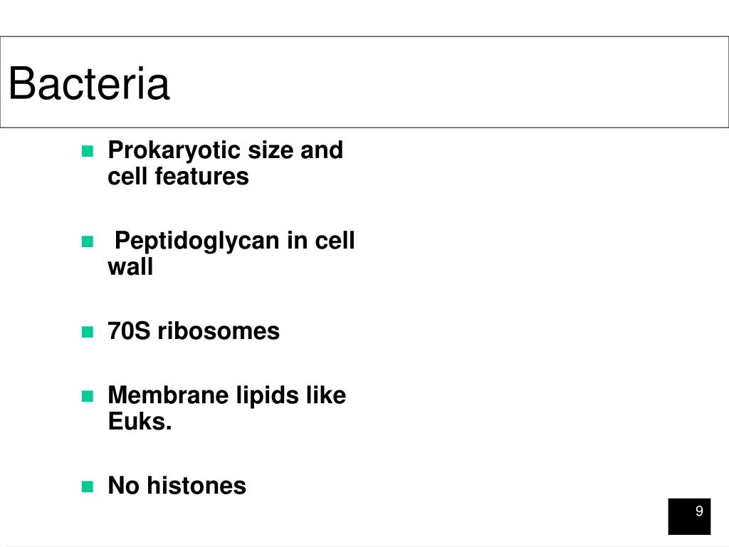The width and height of the screenshot is (729, 547).
Task: Select the bullet marker beside Membrane lipids
Action: click(x=88, y=396)
